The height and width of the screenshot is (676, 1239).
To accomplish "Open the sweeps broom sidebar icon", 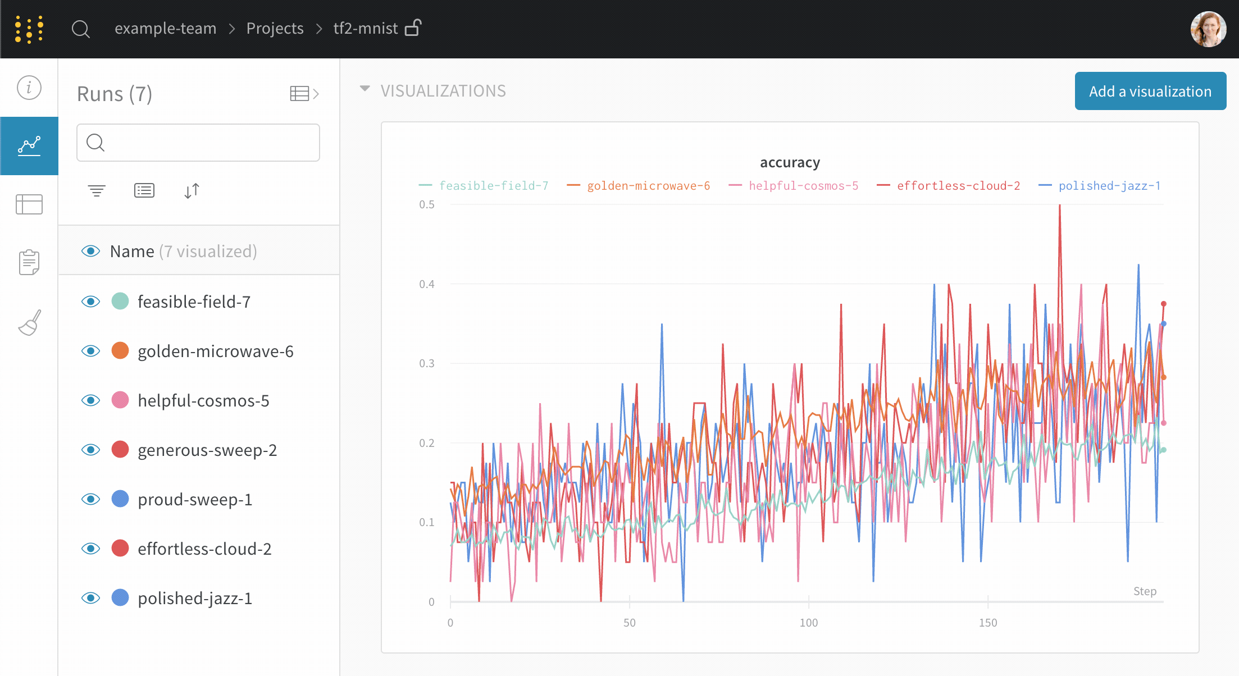I will click(x=29, y=322).
